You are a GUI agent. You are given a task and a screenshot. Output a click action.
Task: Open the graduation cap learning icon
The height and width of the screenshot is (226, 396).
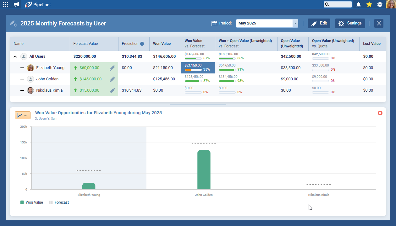(x=380, y=4)
